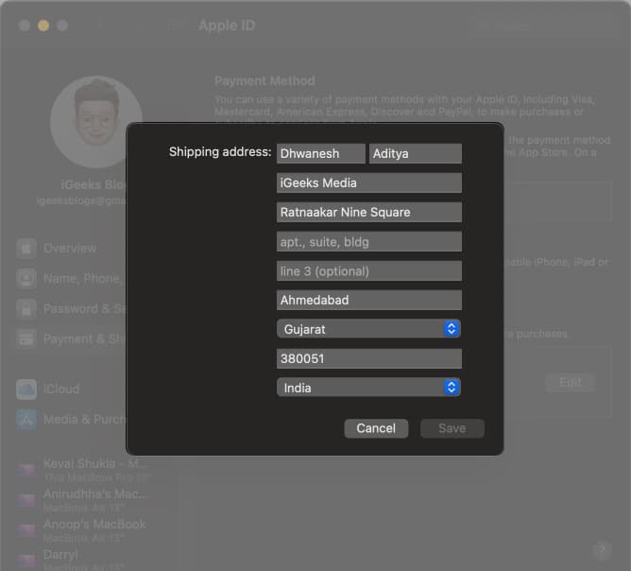Cancel the shipping address dialog
The width and height of the screenshot is (631, 571).
[x=376, y=428]
